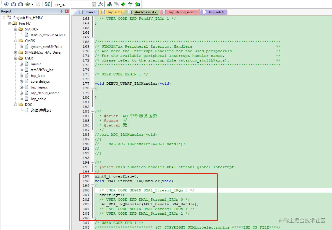Click line number 197 in gutter

(86, 176)
